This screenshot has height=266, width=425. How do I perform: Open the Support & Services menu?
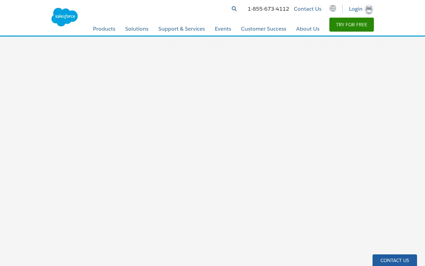click(182, 29)
